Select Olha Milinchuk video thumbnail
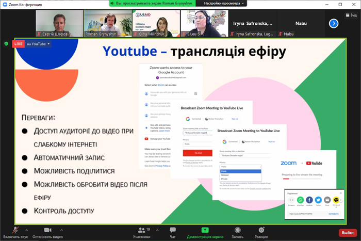This screenshot has width=361, height=241. [x=156, y=23]
